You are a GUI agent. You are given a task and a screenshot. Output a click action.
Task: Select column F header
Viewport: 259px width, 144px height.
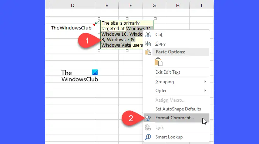coord(131,5)
